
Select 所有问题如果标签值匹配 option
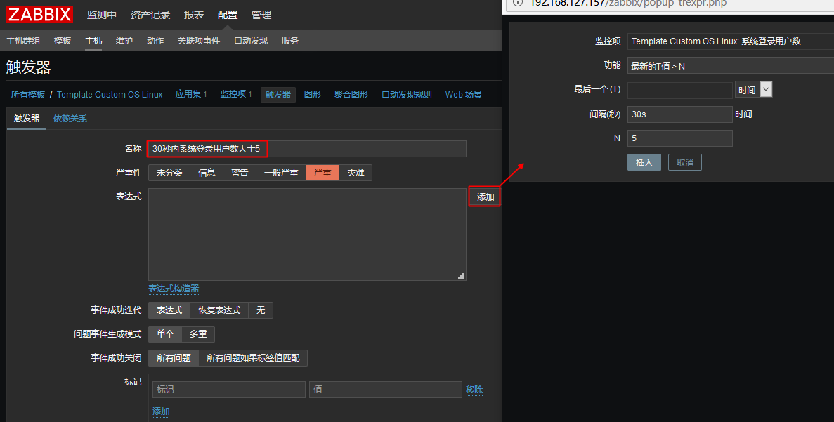tap(253, 358)
